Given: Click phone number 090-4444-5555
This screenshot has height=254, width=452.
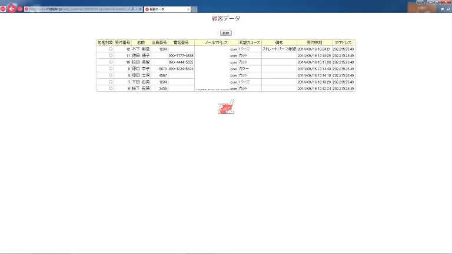Looking at the screenshot, I should pos(181,62).
